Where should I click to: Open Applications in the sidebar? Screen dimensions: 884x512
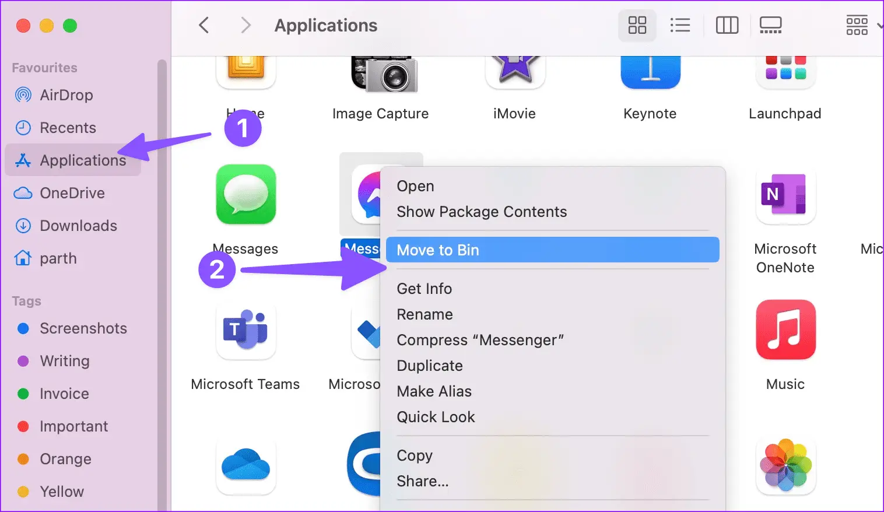[x=73, y=160]
